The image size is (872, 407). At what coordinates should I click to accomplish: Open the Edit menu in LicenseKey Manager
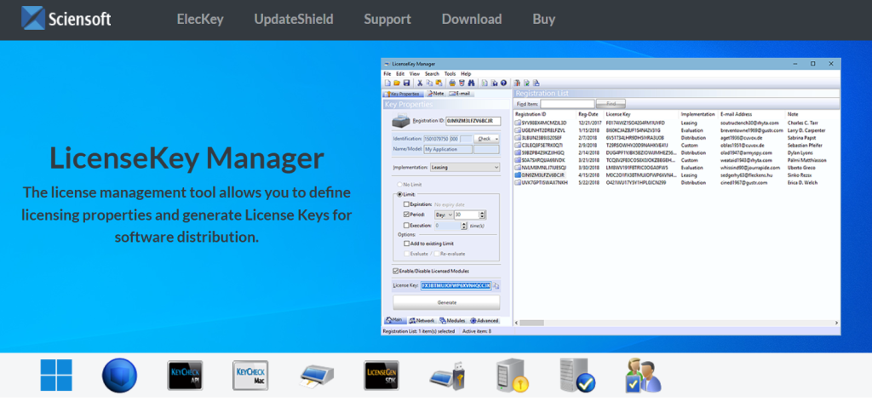click(x=400, y=73)
